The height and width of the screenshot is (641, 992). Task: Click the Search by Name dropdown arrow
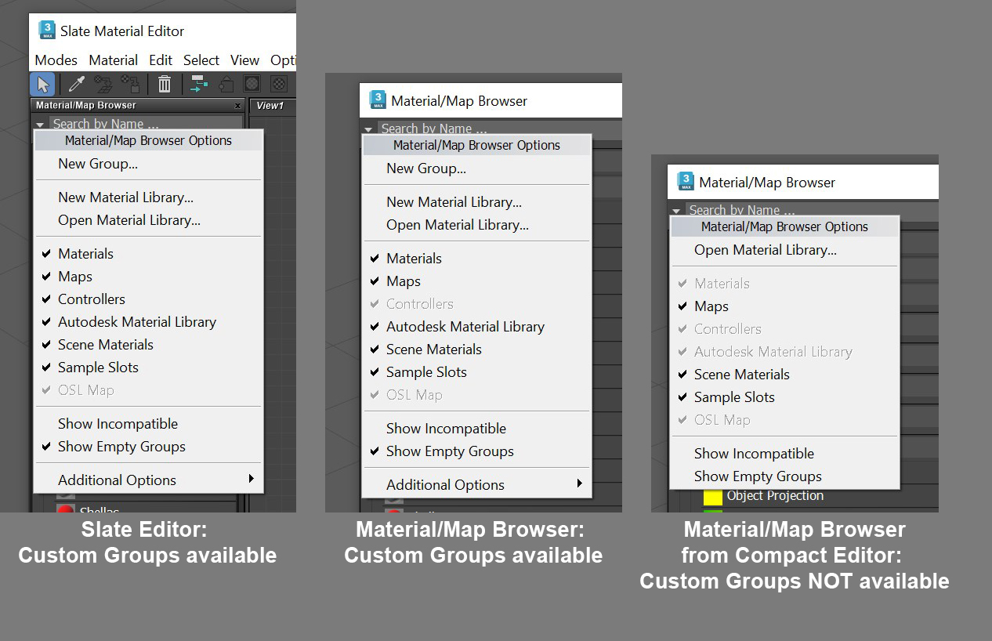[x=39, y=124]
